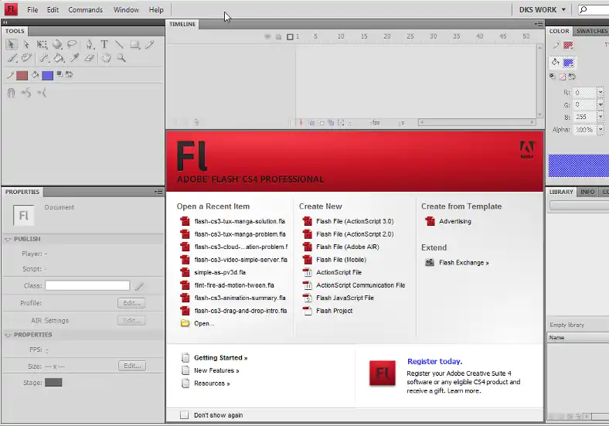
Task: Open the Commands menu
Action: tap(85, 10)
